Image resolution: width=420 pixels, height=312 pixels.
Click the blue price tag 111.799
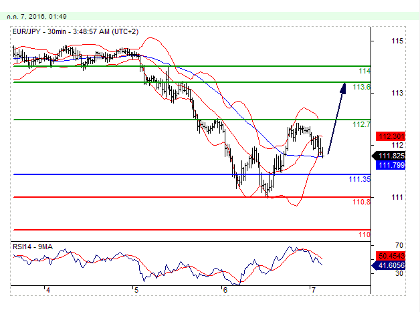(x=391, y=165)
